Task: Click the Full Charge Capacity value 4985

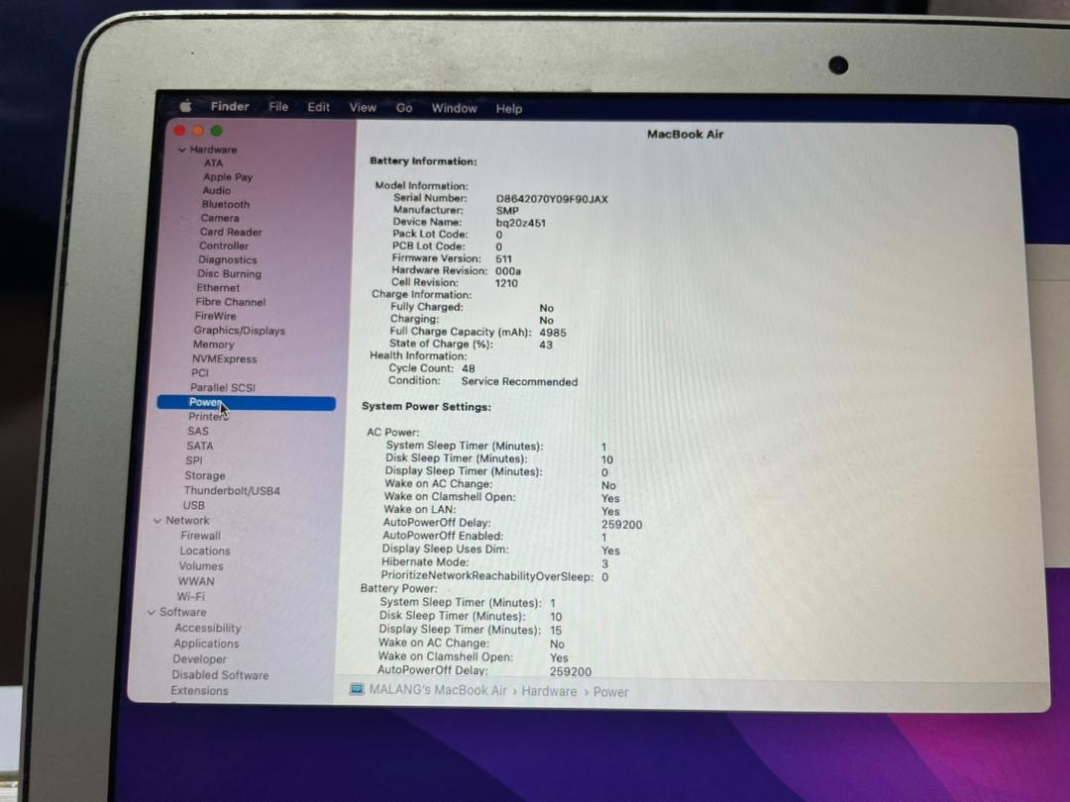Action: pos(553,333)
